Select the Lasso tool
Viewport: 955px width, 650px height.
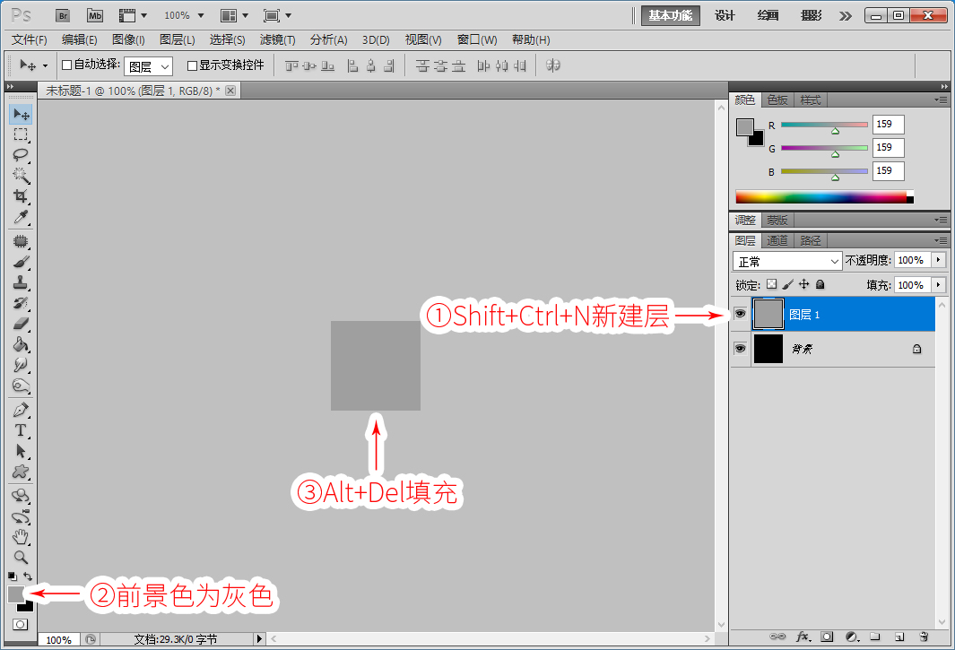click(21, 155)
